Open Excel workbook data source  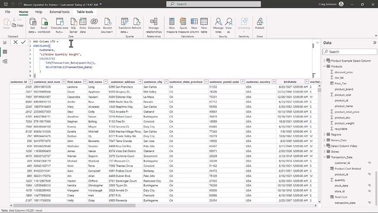pyautogui.click(x=44, y=25)
